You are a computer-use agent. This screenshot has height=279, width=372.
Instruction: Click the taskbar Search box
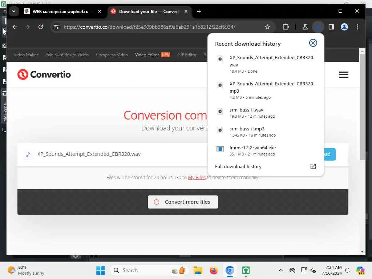149,270
